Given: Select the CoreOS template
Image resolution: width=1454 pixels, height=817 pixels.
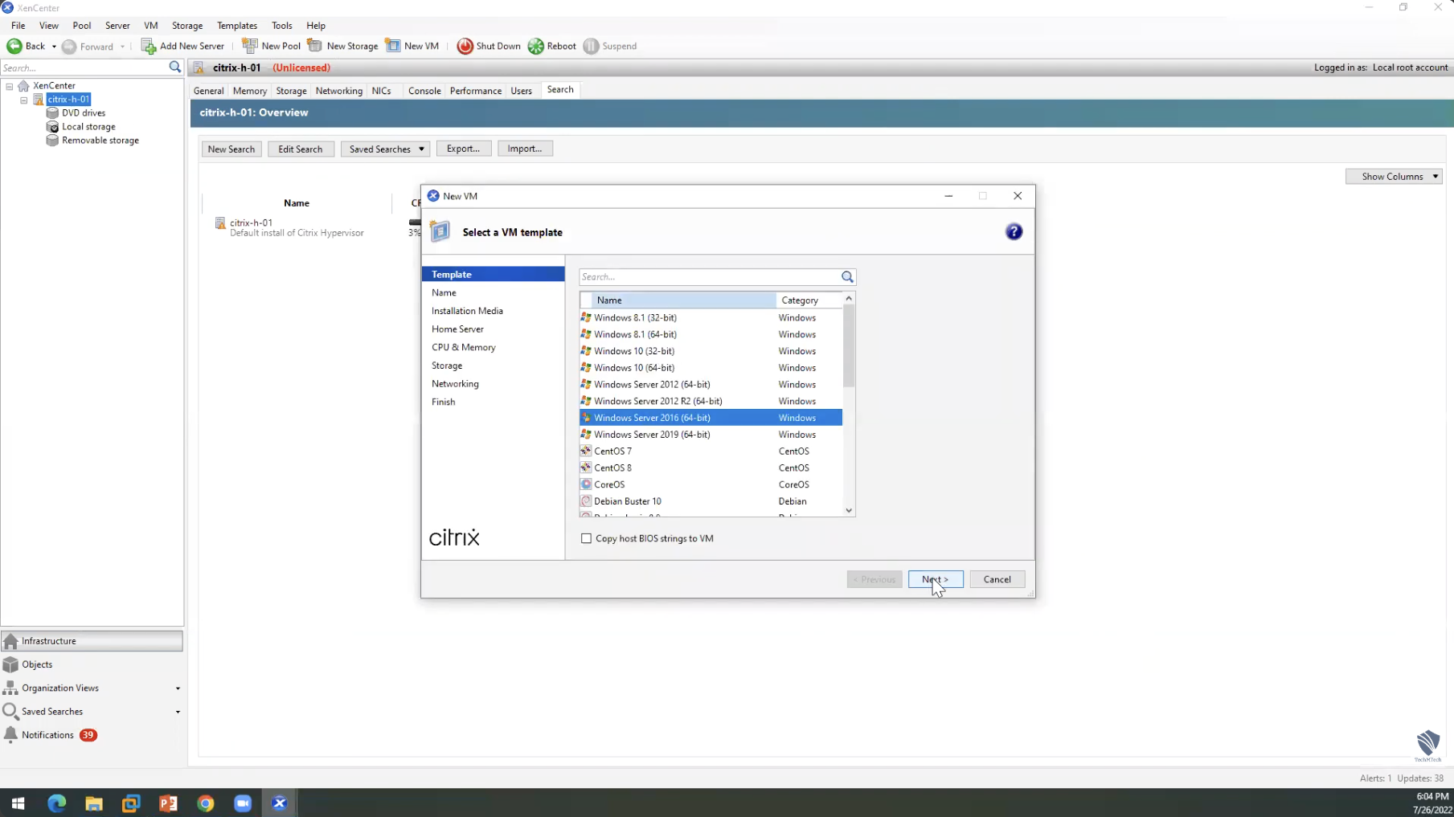Looking at the screenshot, I should click(x=711, y=484).
